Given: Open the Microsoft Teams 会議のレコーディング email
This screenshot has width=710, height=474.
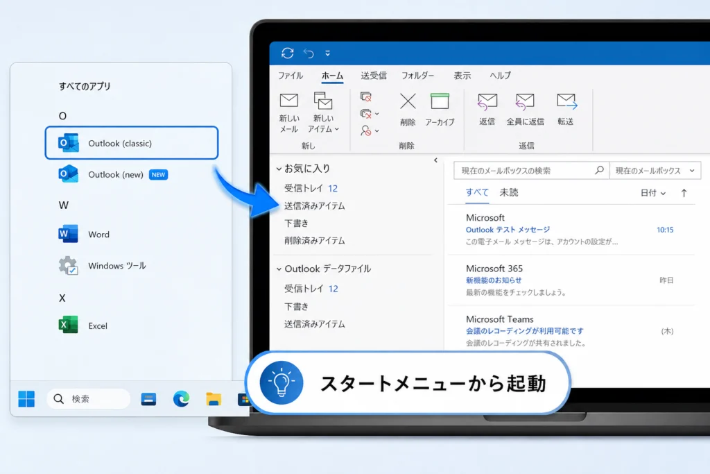Looking at the screenshot, I should point(571,330).
